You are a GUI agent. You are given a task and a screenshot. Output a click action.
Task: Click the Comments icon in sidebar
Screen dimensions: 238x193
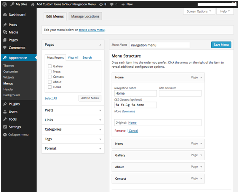(5, 48)
